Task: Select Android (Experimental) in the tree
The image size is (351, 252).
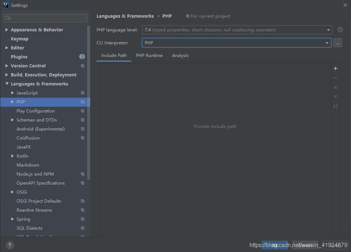Action: (x=41, y=129)
